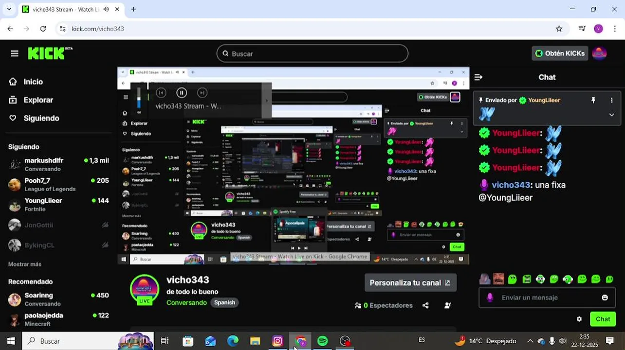Open the Kick hamburger sidebar menu

(15, 53)
